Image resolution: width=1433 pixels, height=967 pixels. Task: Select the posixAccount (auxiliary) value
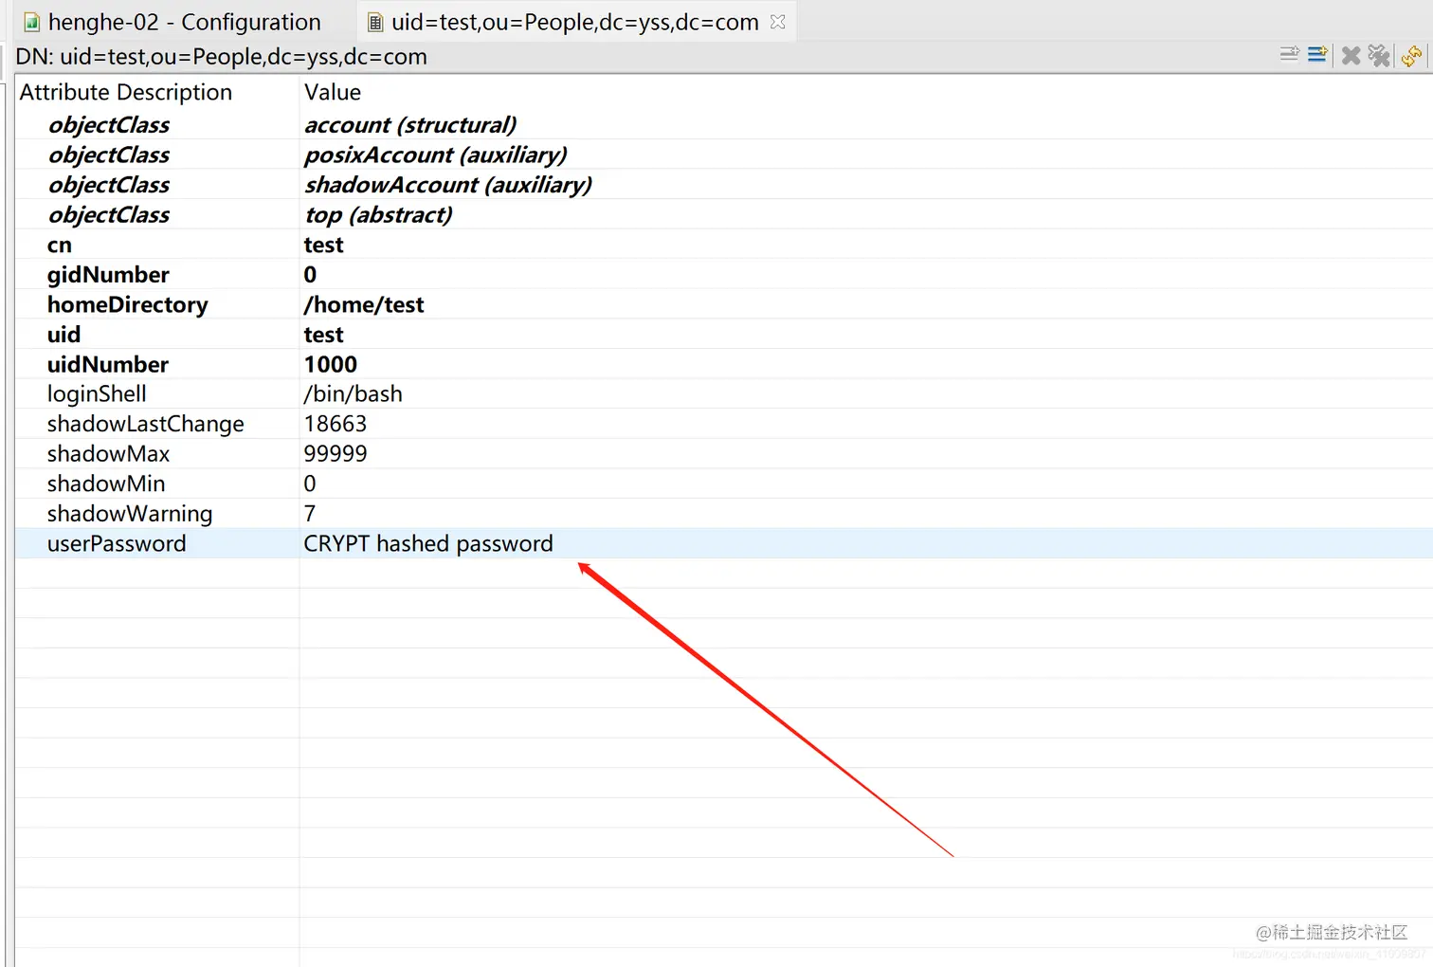pos(436,155)
